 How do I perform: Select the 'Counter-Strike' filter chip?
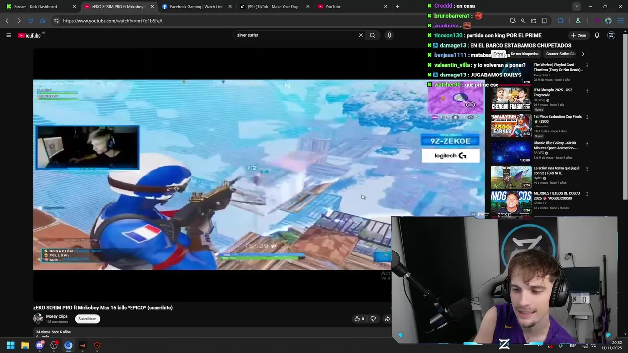pyautogui.click(x=560, y=54)
